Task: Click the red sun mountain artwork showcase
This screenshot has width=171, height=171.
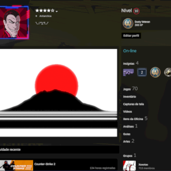Action: click(x=59, y=93)
